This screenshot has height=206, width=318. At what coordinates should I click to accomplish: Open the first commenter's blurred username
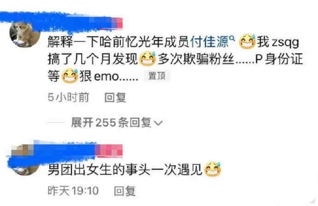point(57,22)
